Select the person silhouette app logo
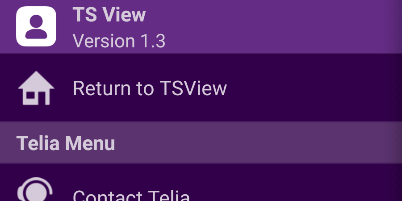The image size is (402, 201). click(36, 26)
